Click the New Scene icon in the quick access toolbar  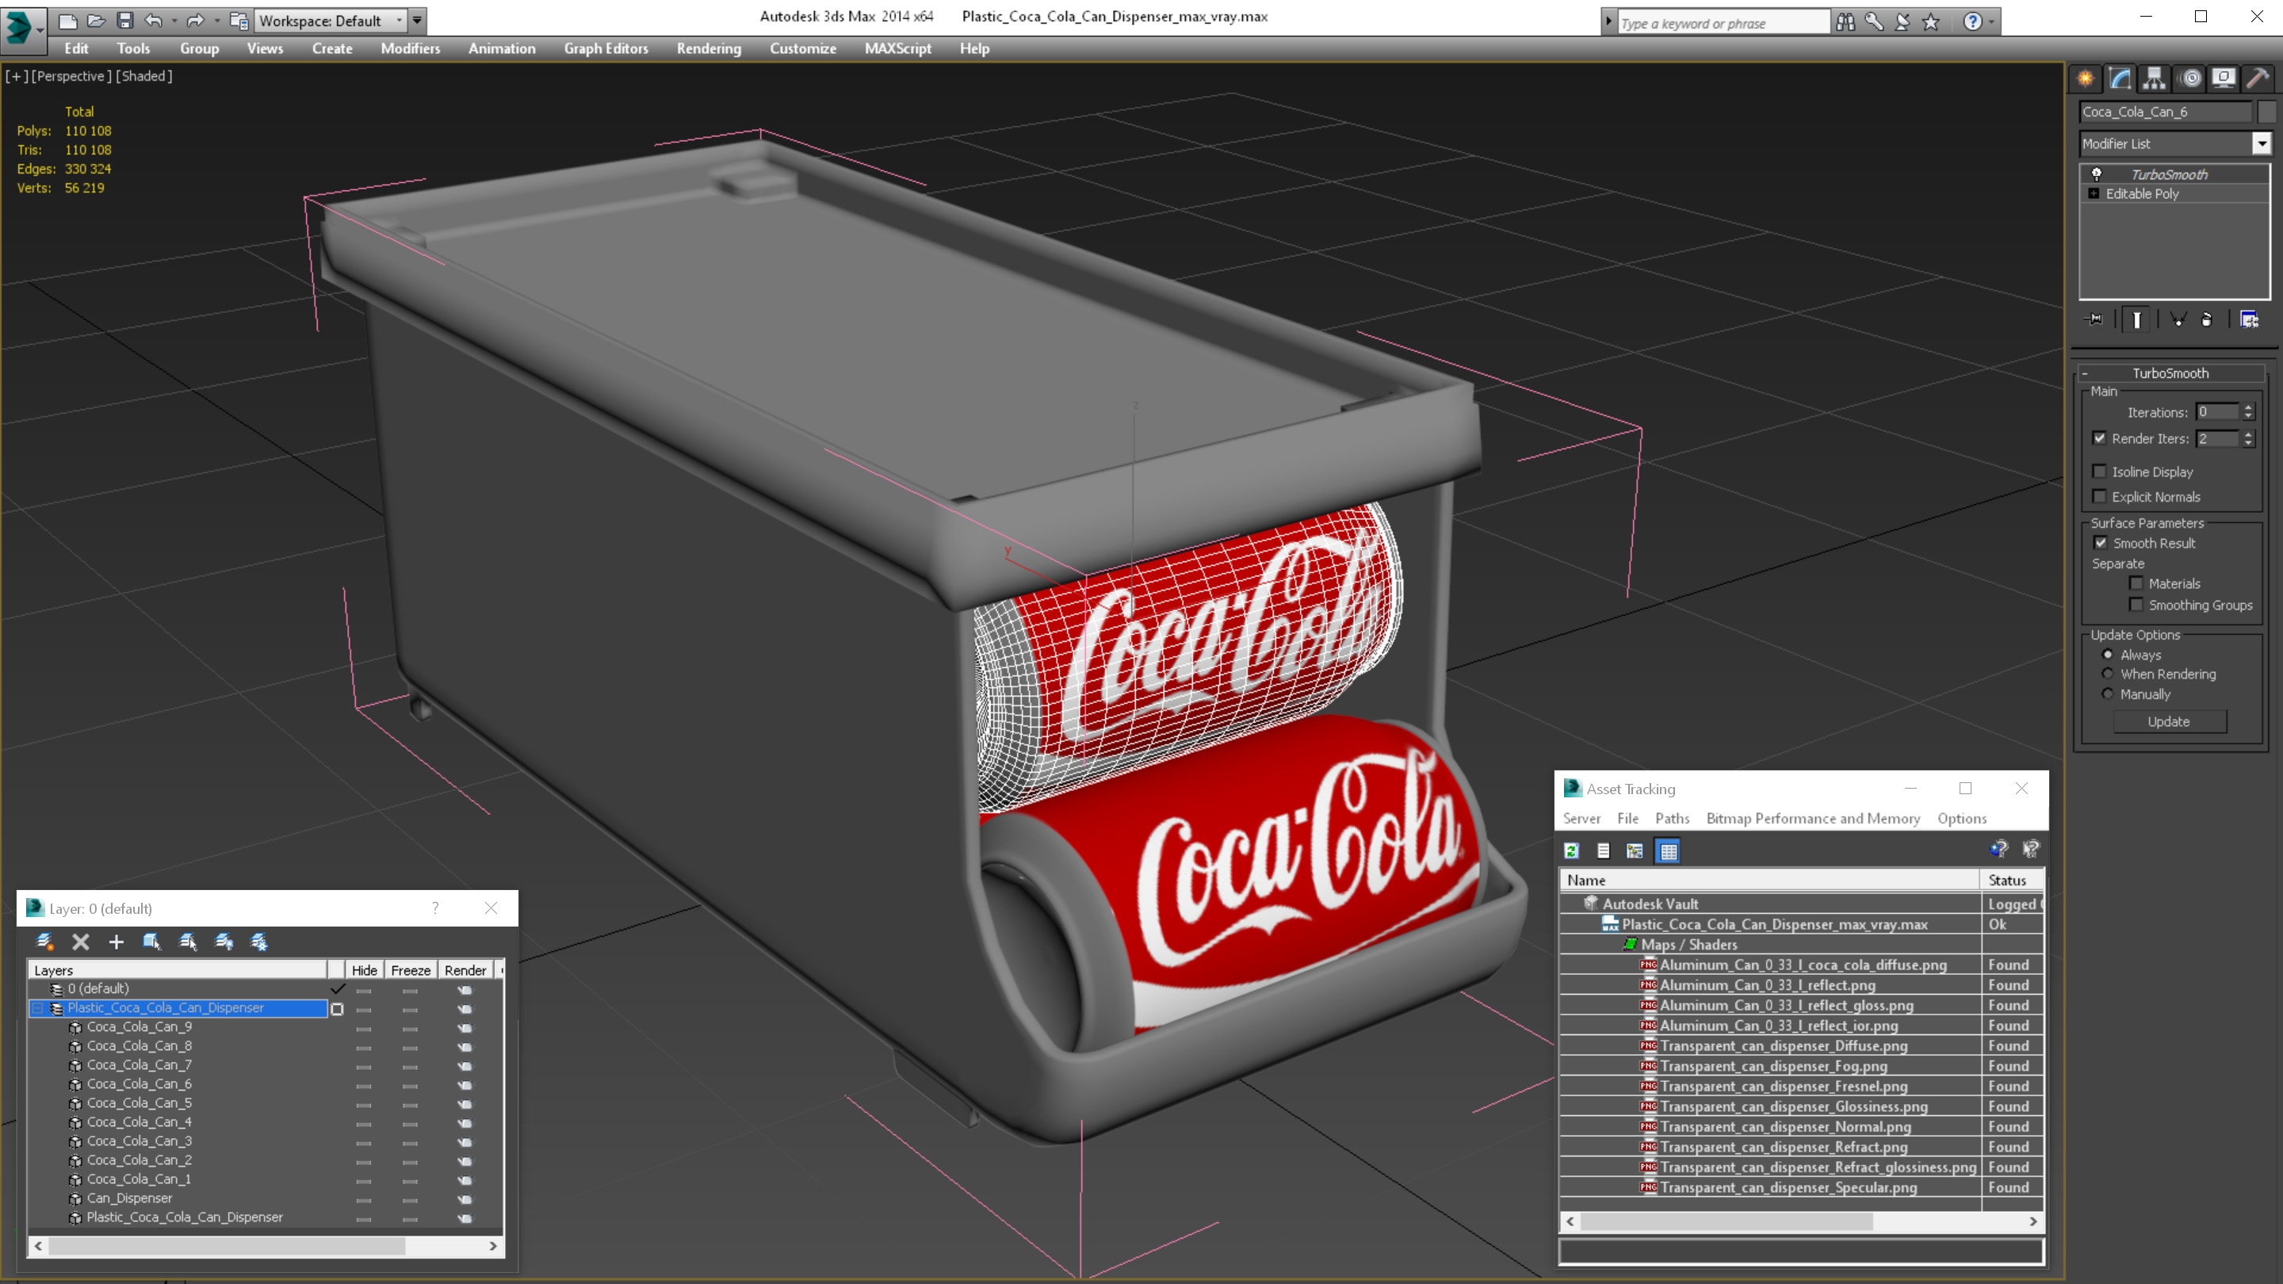(x=68, y=20)
